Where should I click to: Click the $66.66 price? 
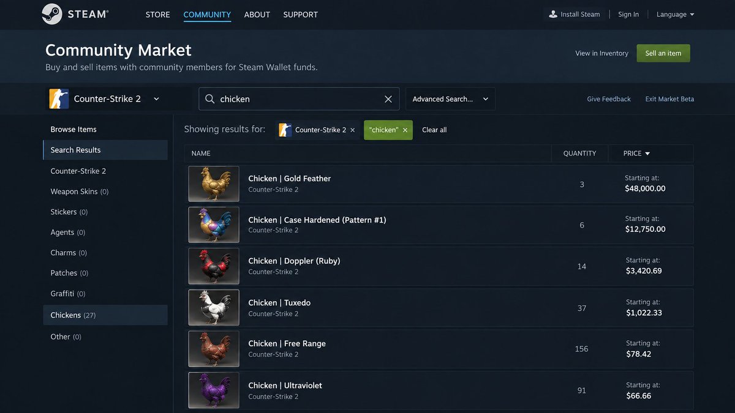pos(638,396)
